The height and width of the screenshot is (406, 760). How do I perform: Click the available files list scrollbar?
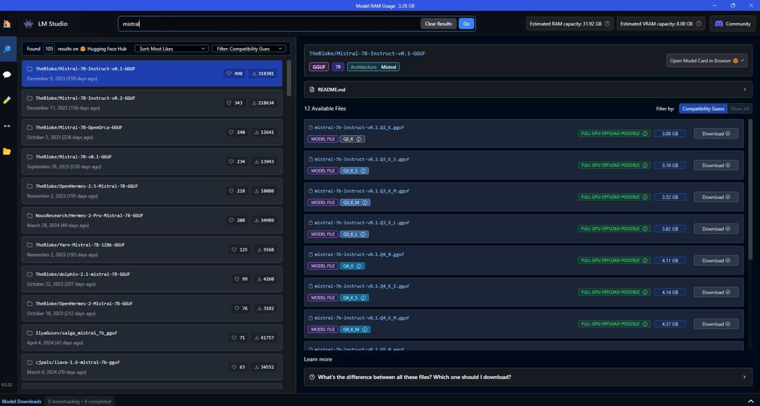(x=750, y=190)
